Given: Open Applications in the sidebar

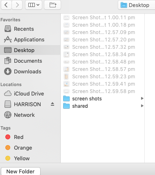Looking at the screenshot, I should pos(30,40).
